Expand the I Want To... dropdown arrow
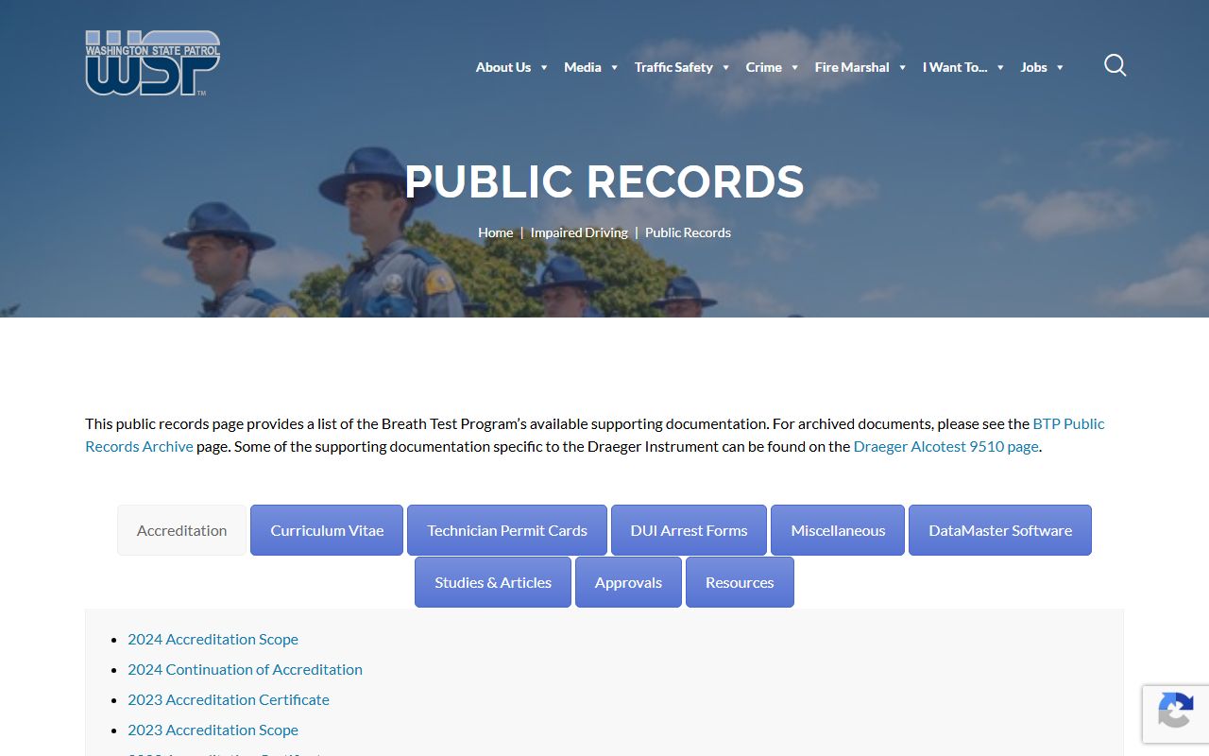 click(1000, 67)
